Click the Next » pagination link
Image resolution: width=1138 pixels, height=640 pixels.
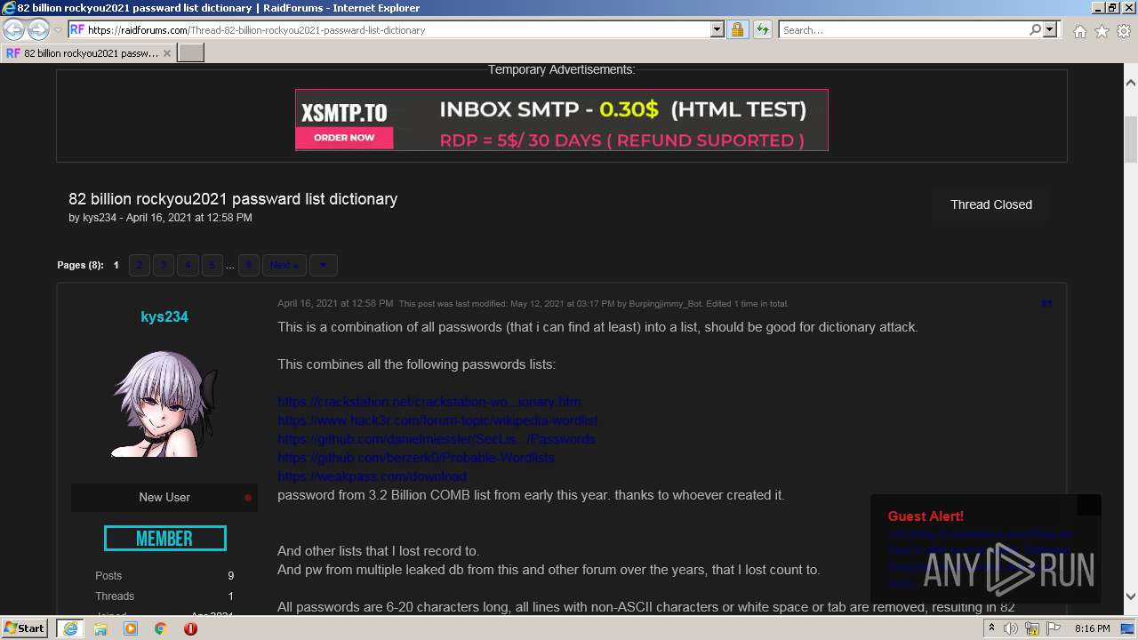pyautogui.click(x=284, y=265)
